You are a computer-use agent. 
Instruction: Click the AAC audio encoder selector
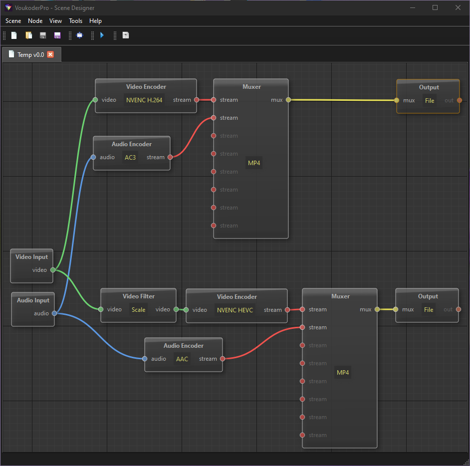point(182,359)
